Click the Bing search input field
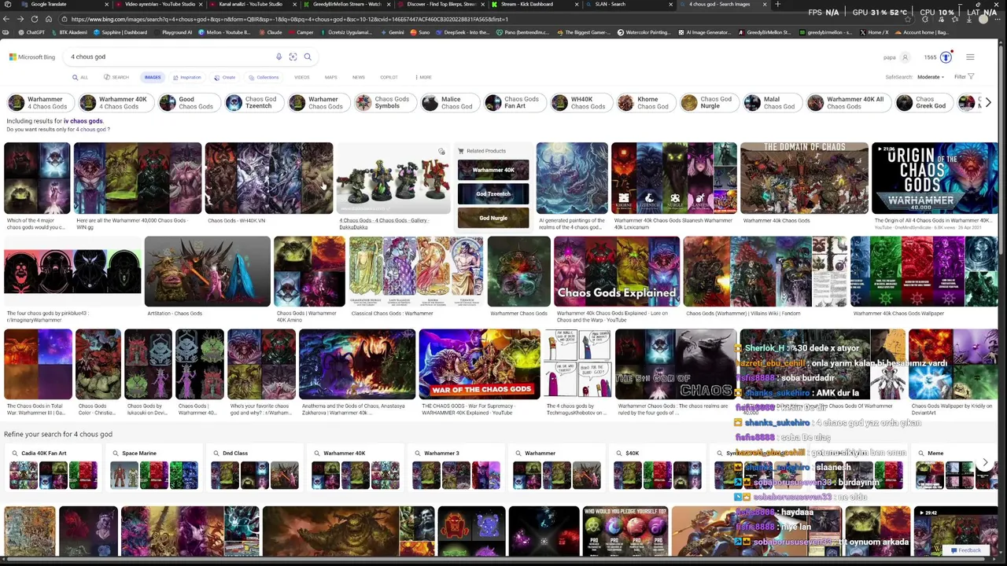 click(169, 57)
